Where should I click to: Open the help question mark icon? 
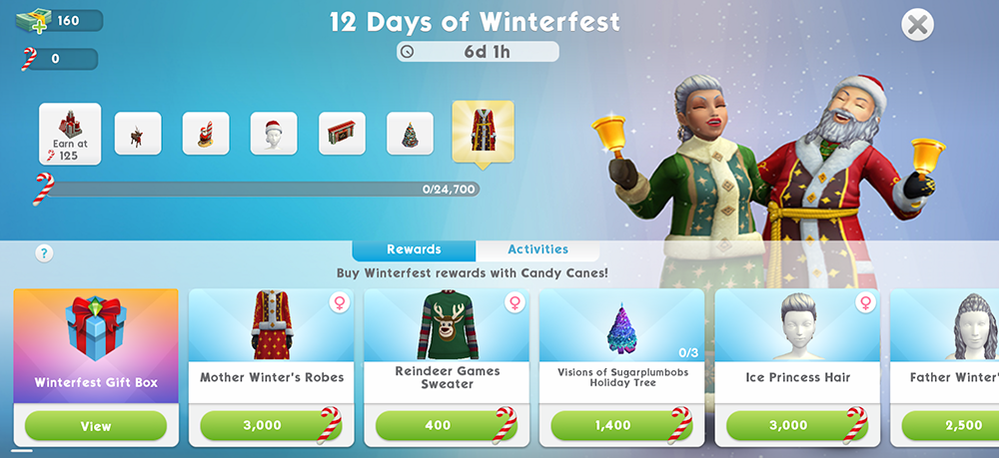44,253
